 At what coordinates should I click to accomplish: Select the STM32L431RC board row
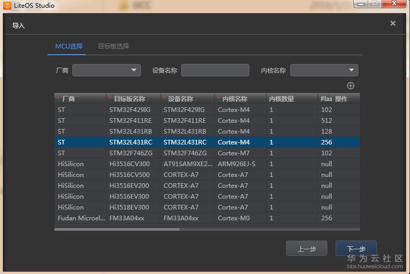point(207,142)
